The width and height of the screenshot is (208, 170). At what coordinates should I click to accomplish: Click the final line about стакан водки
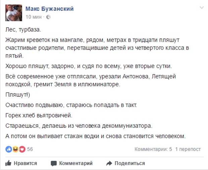coord(96,136)
